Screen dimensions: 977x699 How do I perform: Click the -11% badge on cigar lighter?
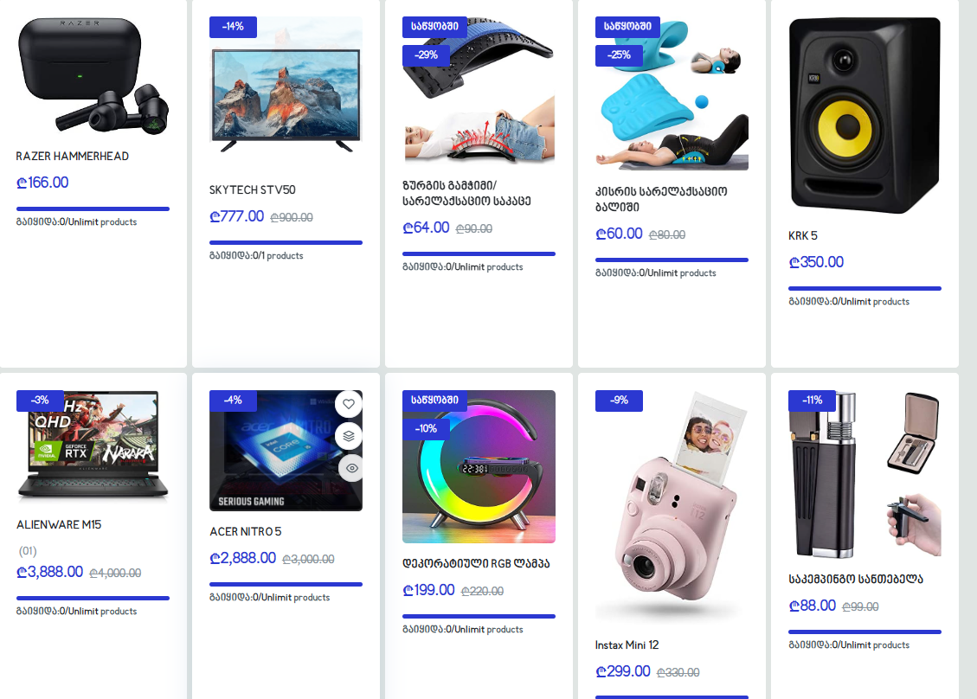click(x=812, y=401)
